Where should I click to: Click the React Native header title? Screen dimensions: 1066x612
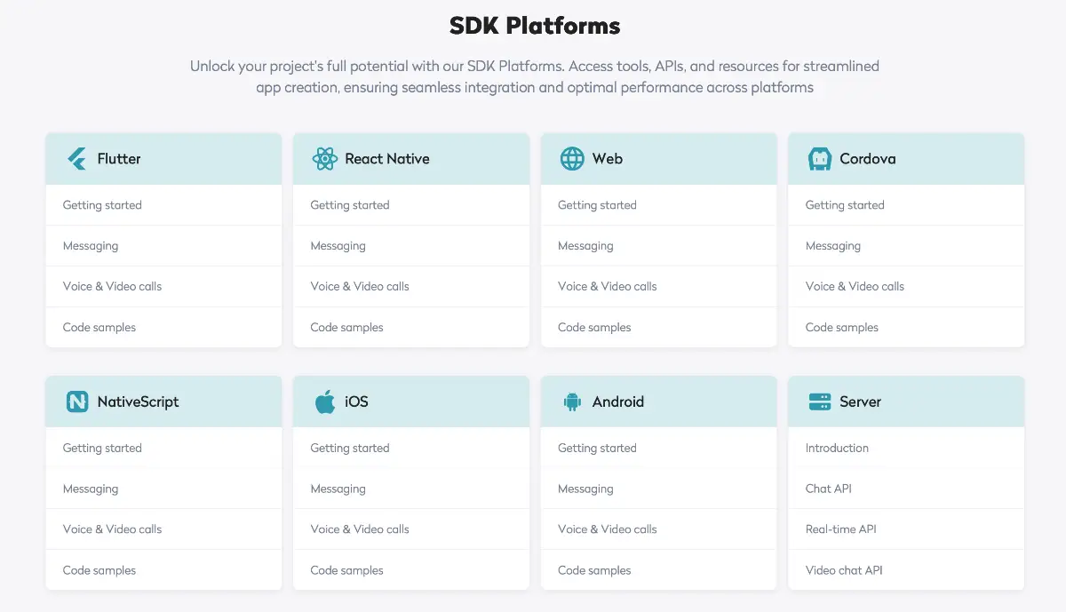pyautogui.click(x=386, y=159)
